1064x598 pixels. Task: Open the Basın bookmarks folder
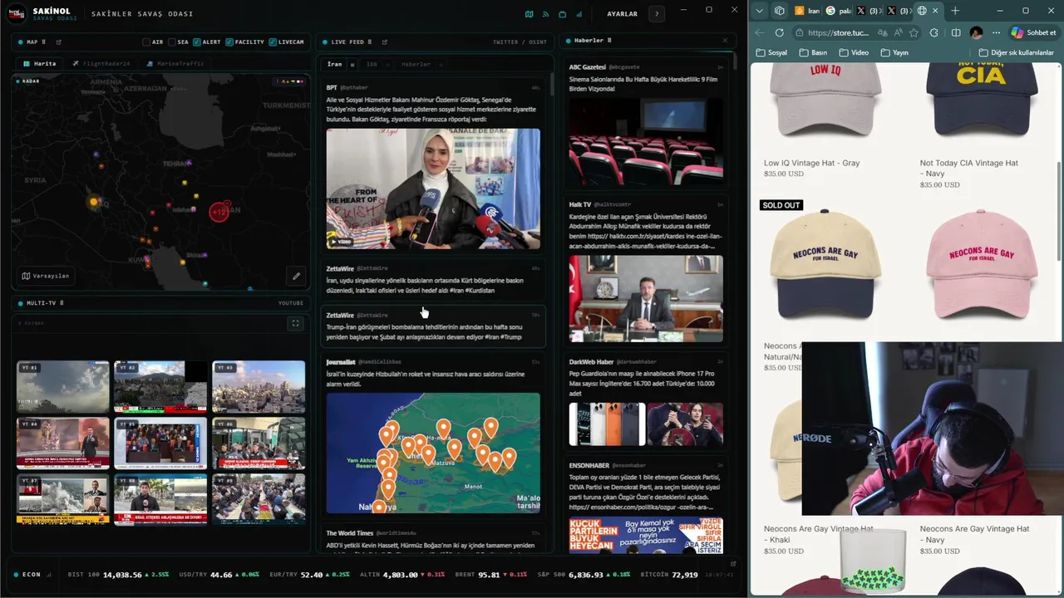click(813, 52)
